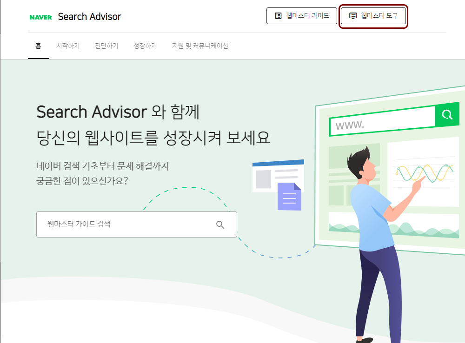Open the 웹마스터 도구 button

(x=373, y=16)
